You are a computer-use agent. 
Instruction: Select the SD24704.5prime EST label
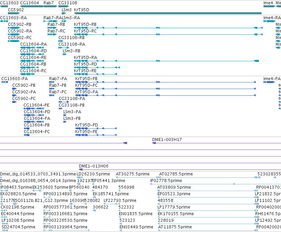tap(18, 227)
